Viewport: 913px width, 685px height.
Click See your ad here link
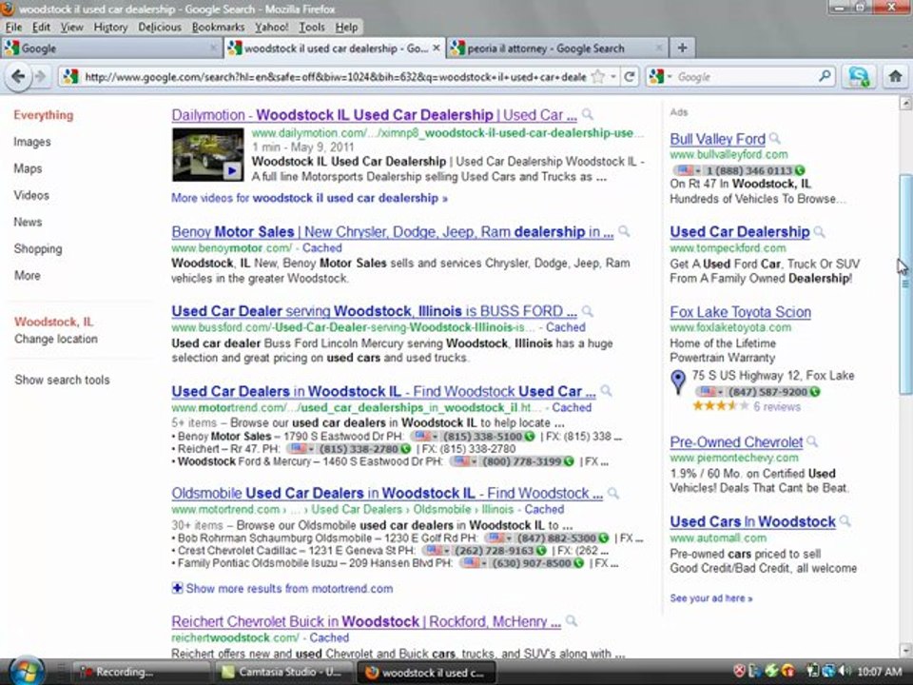711,598
